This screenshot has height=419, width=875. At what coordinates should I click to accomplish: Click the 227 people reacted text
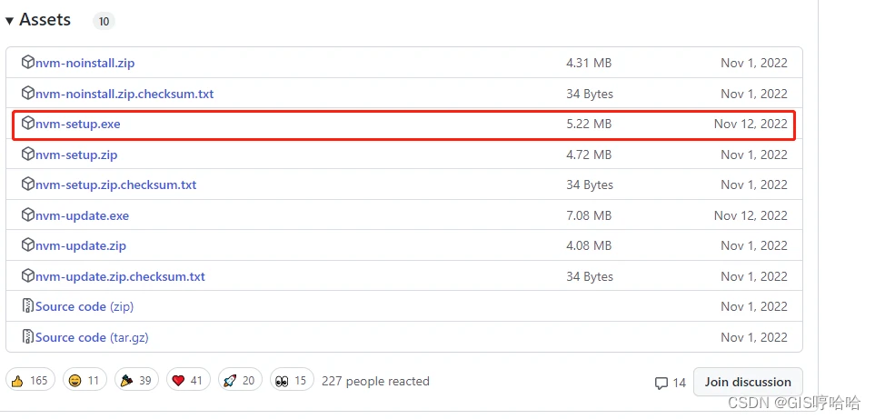click(x=375, y=381)
